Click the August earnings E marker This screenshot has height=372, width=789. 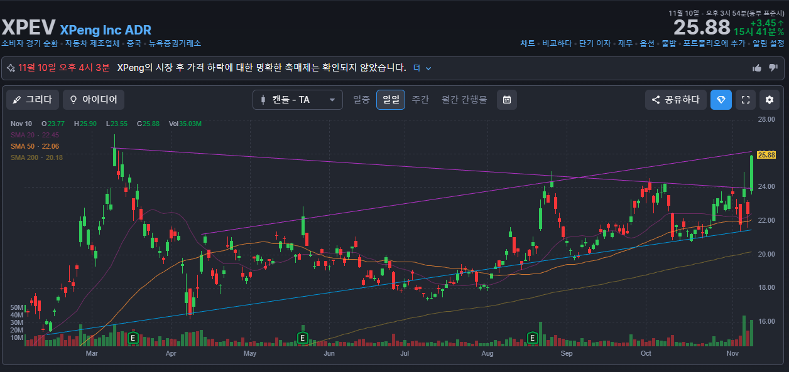533,339
